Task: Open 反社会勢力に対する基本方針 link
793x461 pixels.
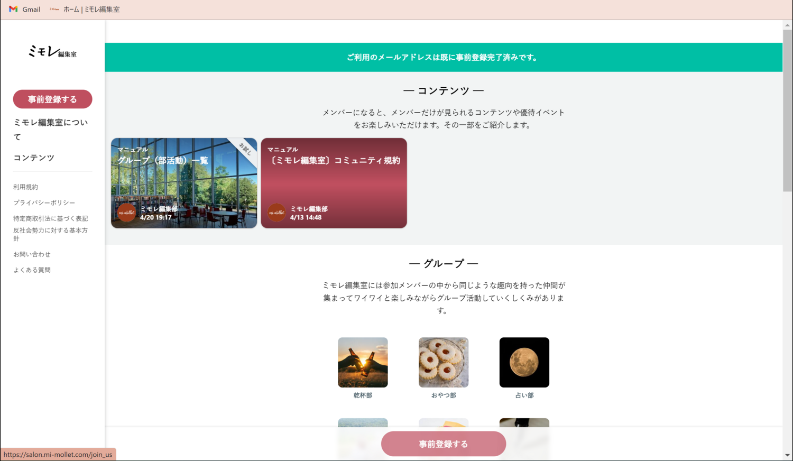Action: tap(50, 234)
